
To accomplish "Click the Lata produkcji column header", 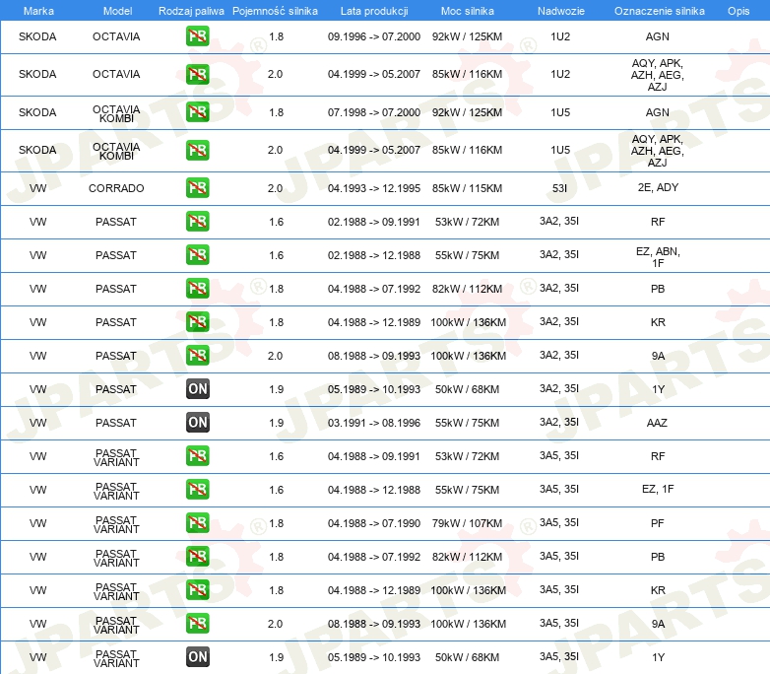I will tap(374, 11).
